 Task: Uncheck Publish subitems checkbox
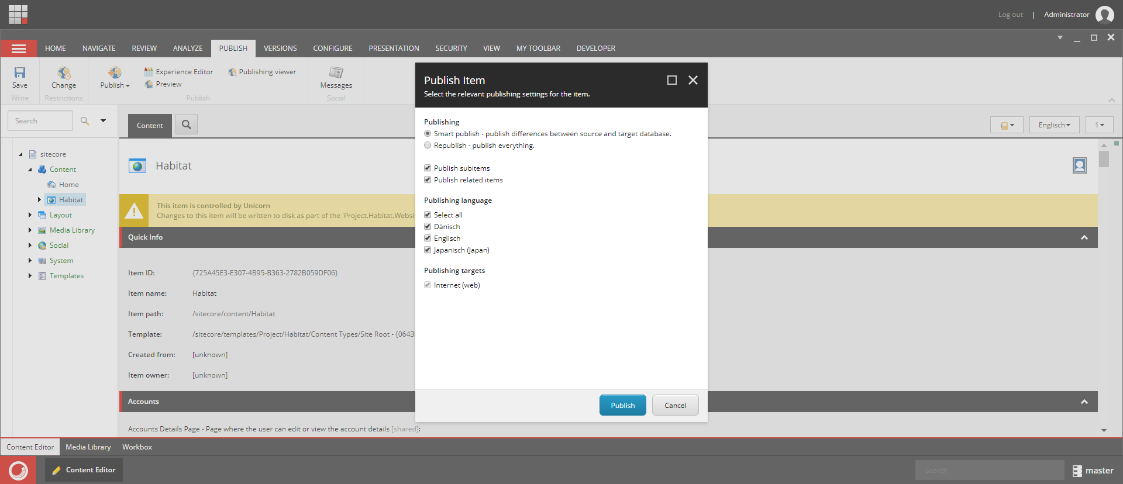428,168
